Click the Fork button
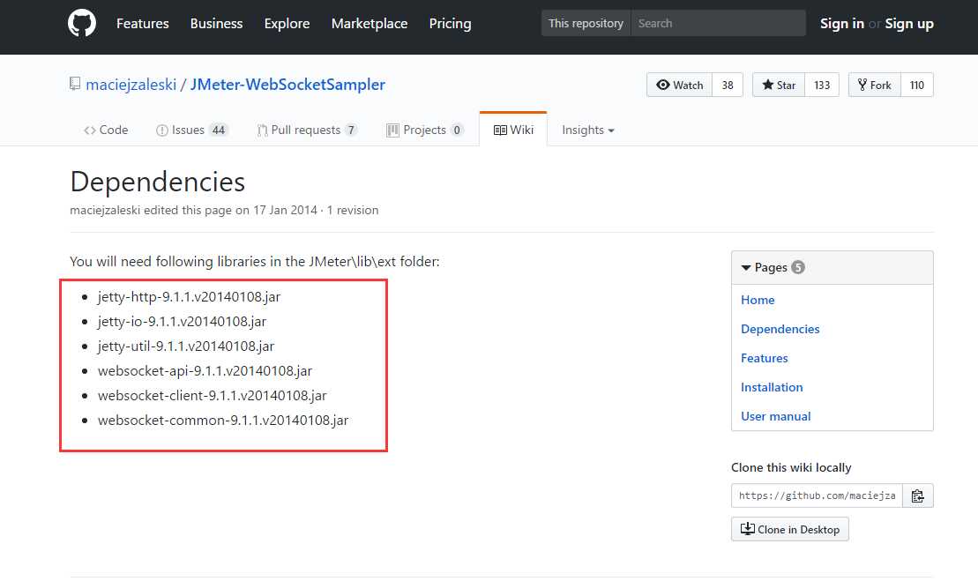 (875, 85)
